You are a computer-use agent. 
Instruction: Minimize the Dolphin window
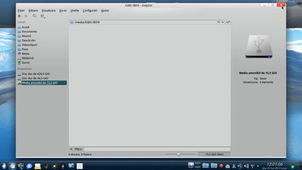(264, 5)
